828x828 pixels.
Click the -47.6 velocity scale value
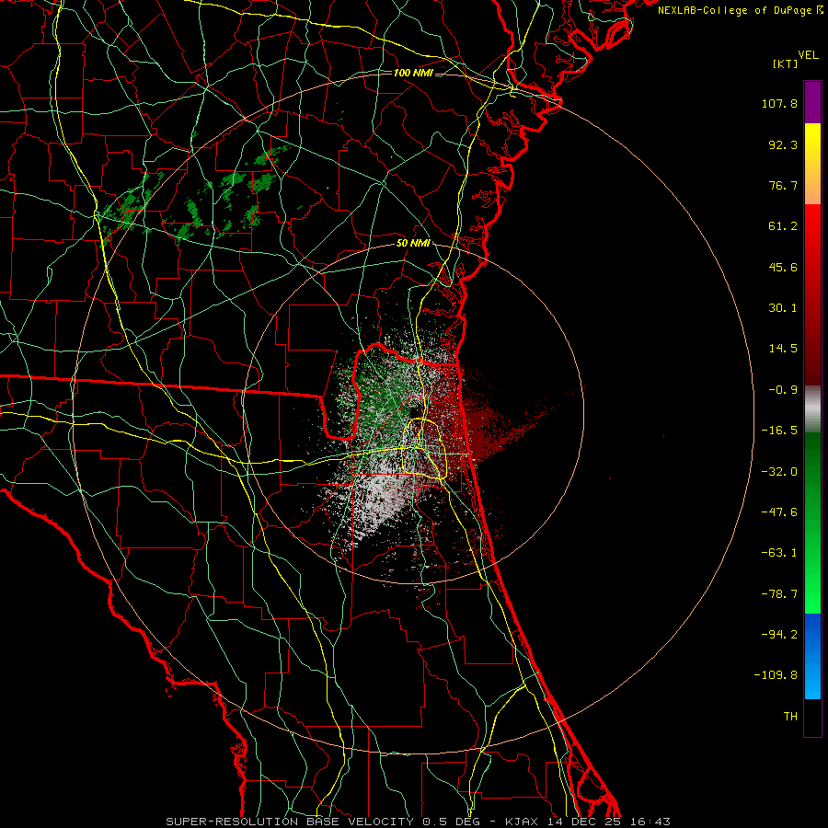[x=779, y=512]
